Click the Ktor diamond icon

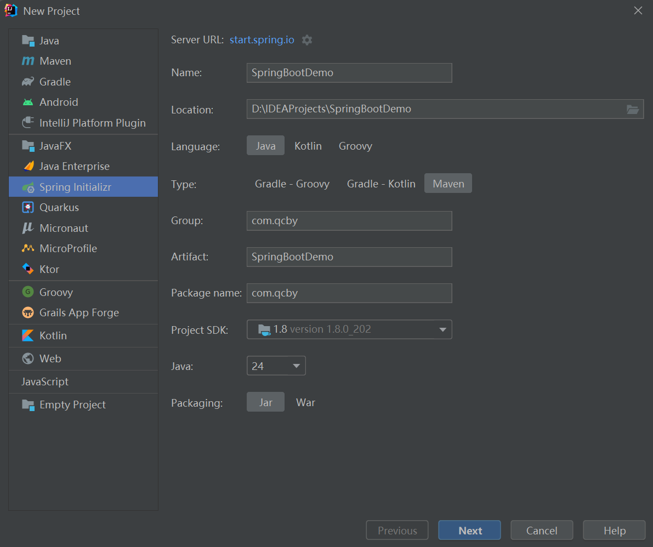click(x=28, y=269)
